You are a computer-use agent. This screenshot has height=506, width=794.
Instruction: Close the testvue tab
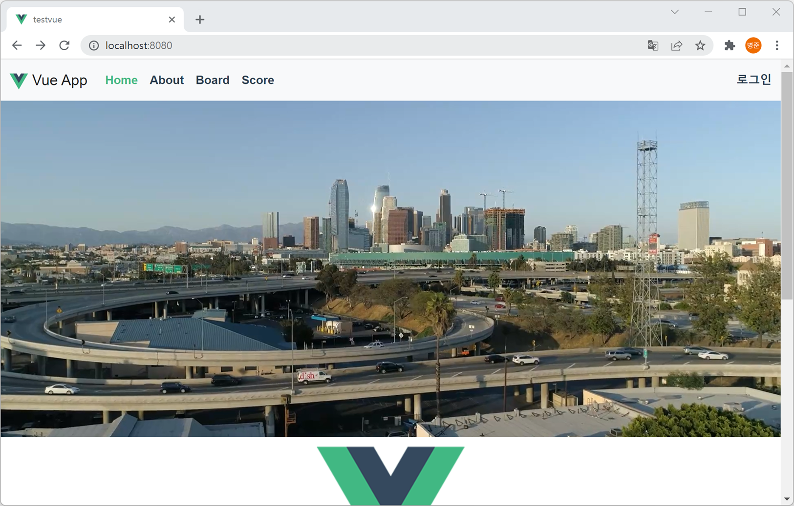click(x=172, y=20)
